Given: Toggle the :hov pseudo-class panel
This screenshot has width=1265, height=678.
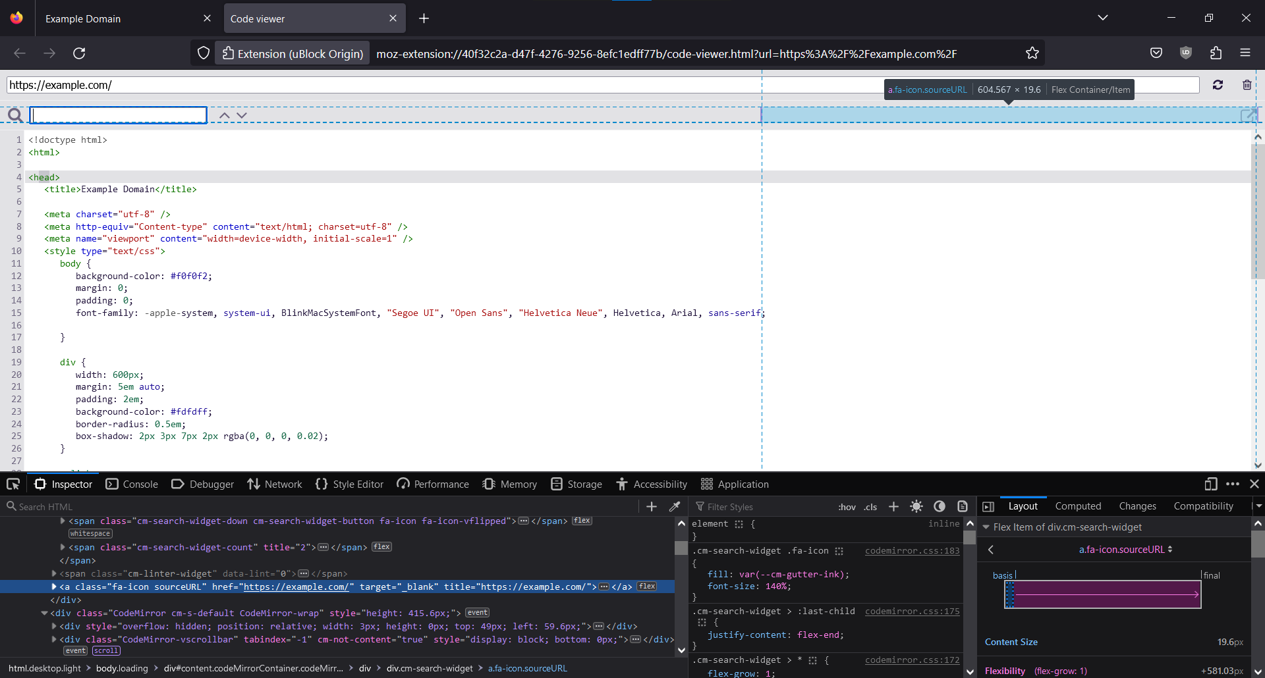Looking at the screenshot, I should [847, 506].
